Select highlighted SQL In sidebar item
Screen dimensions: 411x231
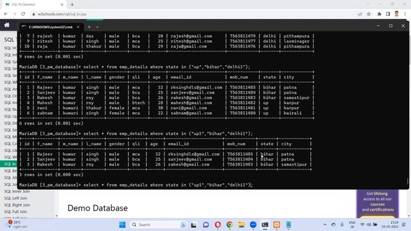pos(9,164)
